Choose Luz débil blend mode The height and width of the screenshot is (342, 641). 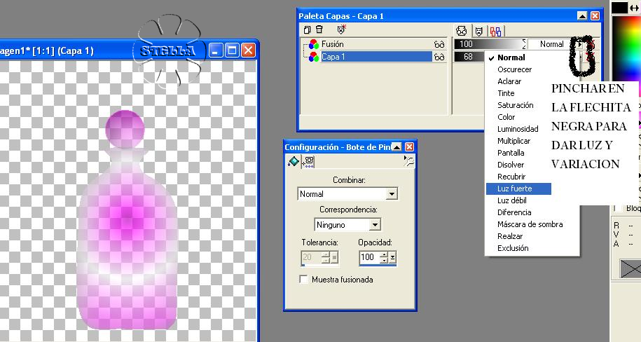click(512, 200)
